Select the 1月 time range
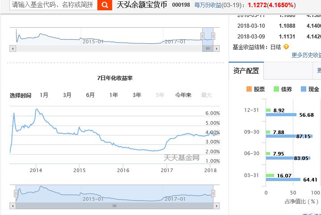Screen dimensions: 321x215 click(x=44, y=95)
